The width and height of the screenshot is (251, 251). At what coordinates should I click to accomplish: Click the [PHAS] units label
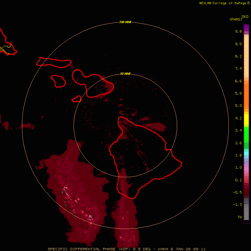pos(236,20)
